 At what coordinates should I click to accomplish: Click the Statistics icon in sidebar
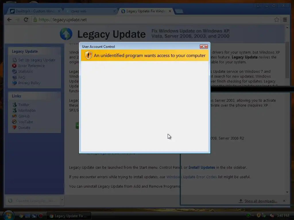tap(14, 71)
